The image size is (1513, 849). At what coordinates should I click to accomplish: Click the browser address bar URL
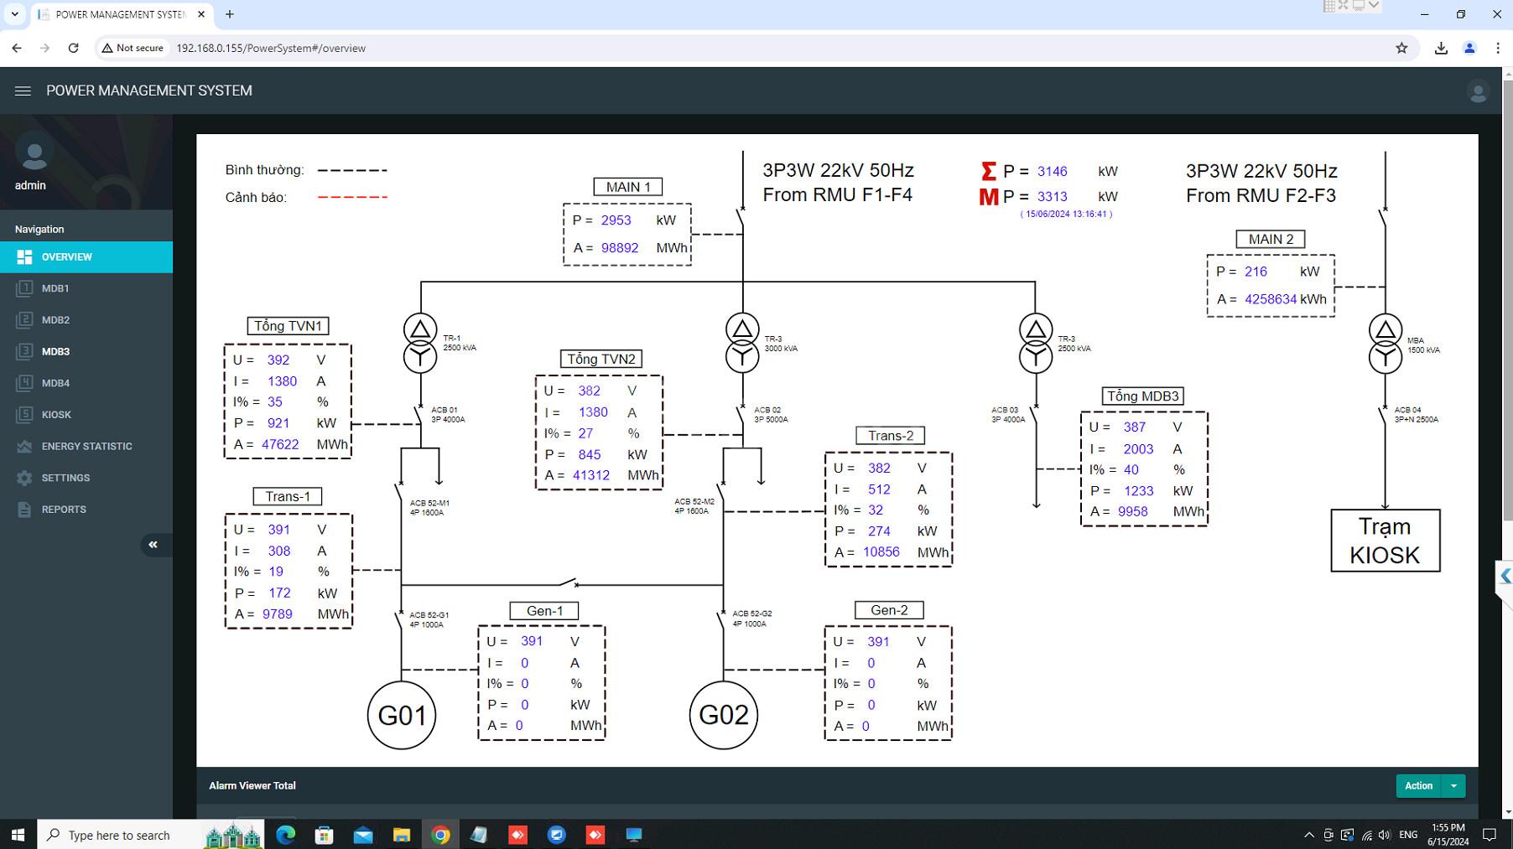coord(271,49)
